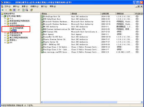
Task: Click the Help toolbar icon
Action: tap(32, 10)
